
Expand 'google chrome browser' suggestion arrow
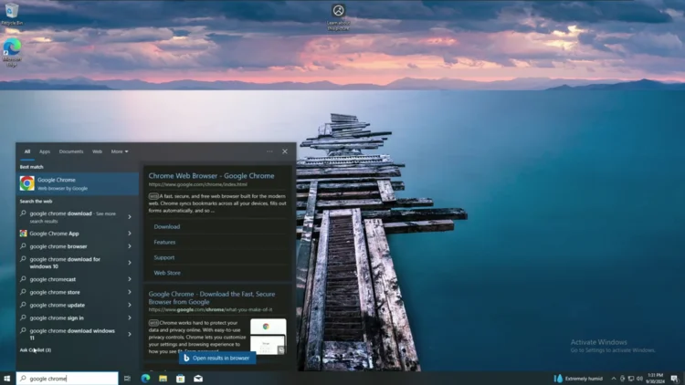click(x=130, y=246)
